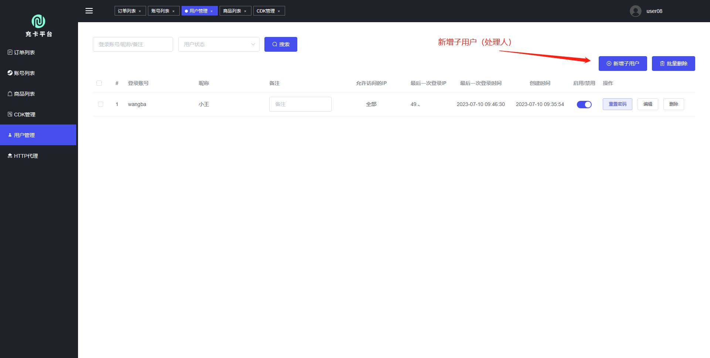Click 编辑 for wangba
710x358 pixels.
pyautogui.click(x=648, y=104)
